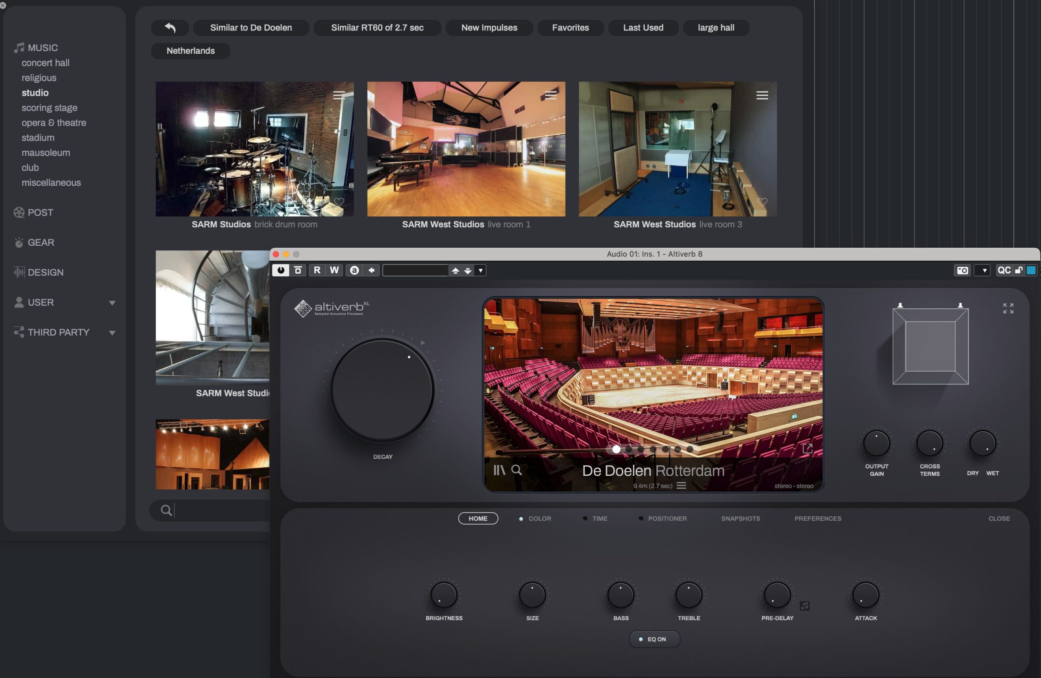Image resolution: width=1041 pixels, height=678 pixels.
Task: Toggle the EQ ON switch
Action: 654,639
